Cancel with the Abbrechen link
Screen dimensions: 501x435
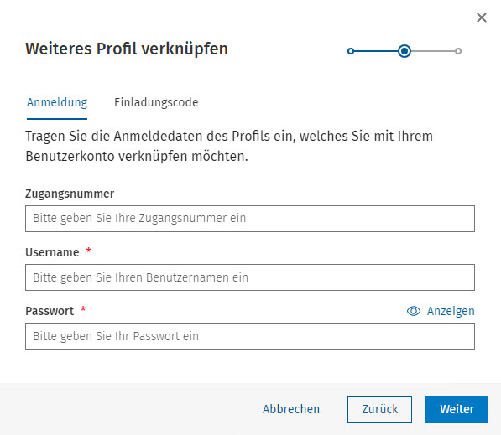[x=291, y=409]
